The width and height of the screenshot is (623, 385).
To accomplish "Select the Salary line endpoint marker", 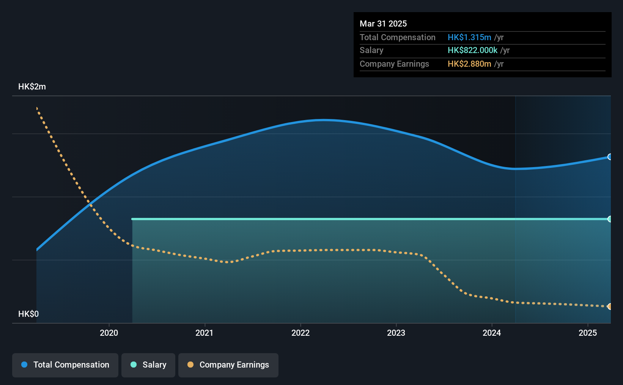I will coord(610,219).
